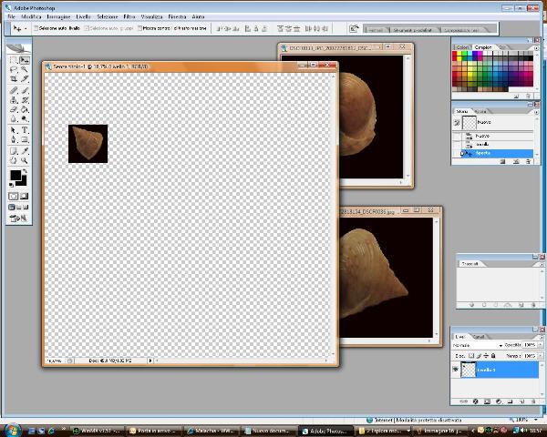Select the 'Sposta' state in History panel
This screenshot has height=437, width=547.
click(483, 153)
